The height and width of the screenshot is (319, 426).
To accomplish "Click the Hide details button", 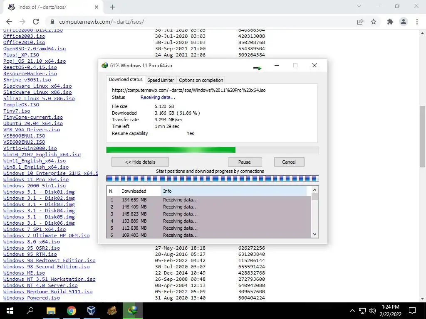I will pyautogui.click(x=140, y=162).
